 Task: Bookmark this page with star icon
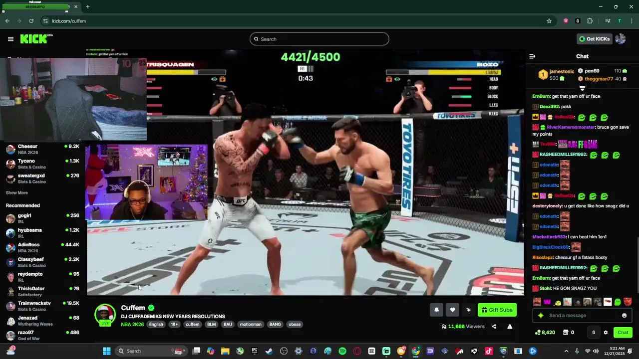tap(549, 21)
